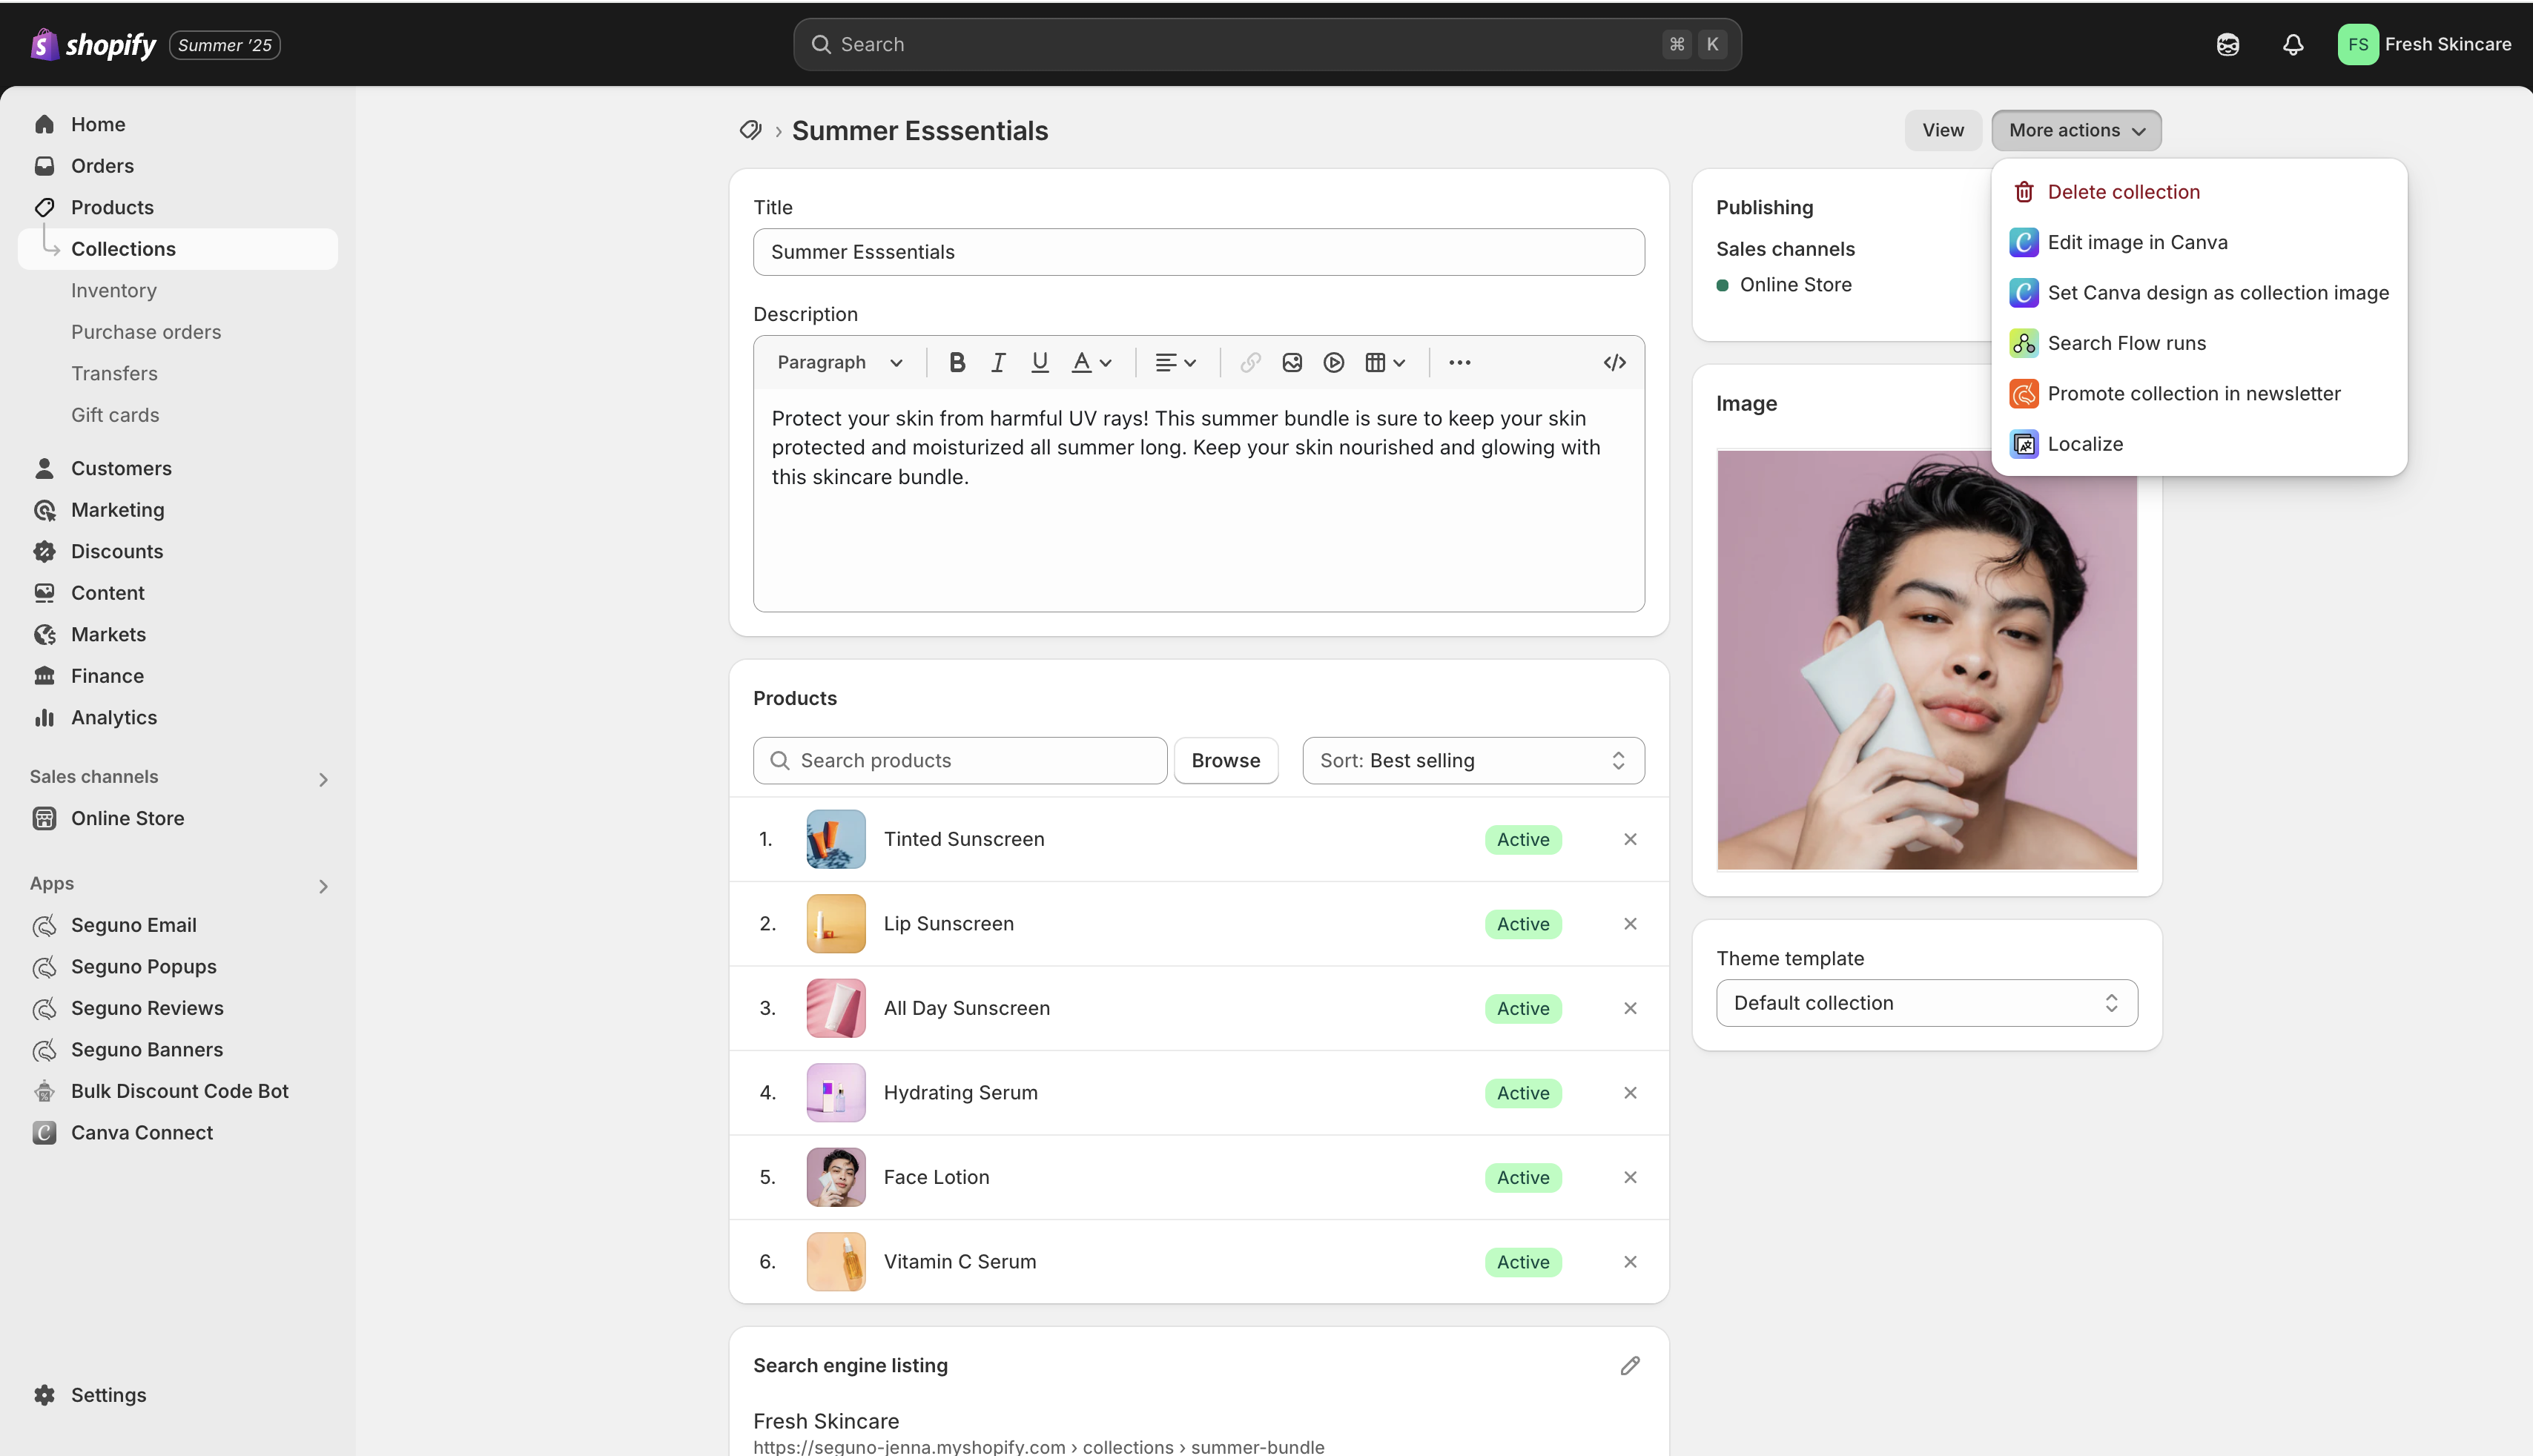Open Sort: Best selling dropdown
The width and height of the screenshot is (2533, 1456).
click(x=1473, y=761)
